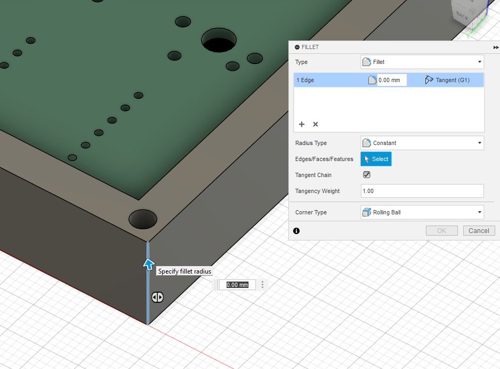Image resolution: width=500 pixels, height=369 pixels.
Task: Open the Type dropdown showing Fillet
Action: pos(422,62)
